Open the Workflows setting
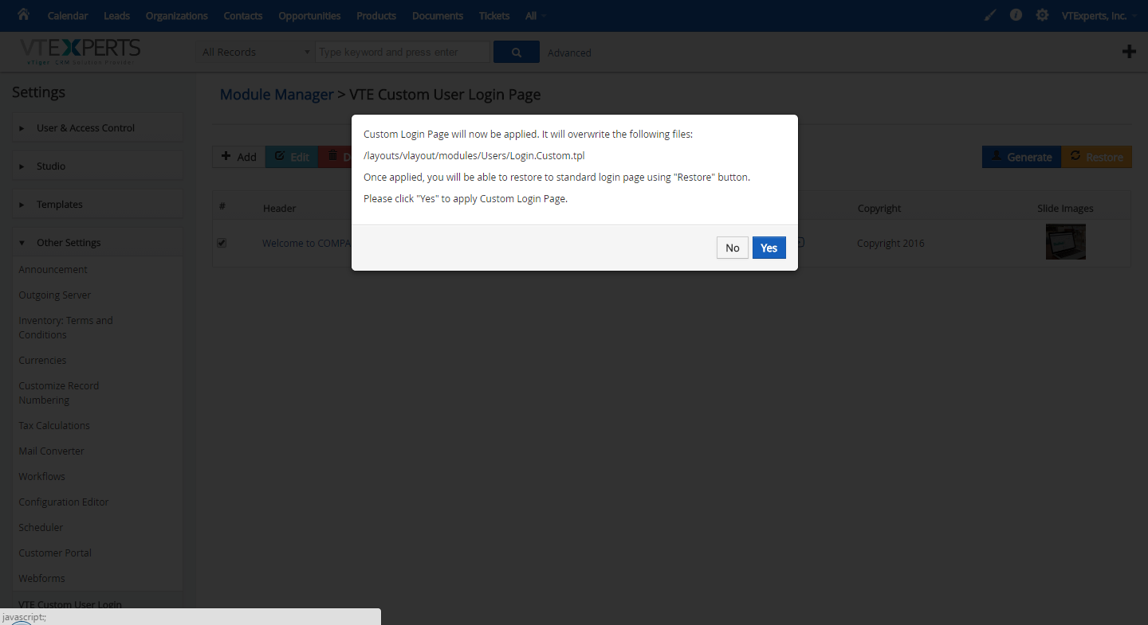1148x625 pixels. tap(41, 476)
